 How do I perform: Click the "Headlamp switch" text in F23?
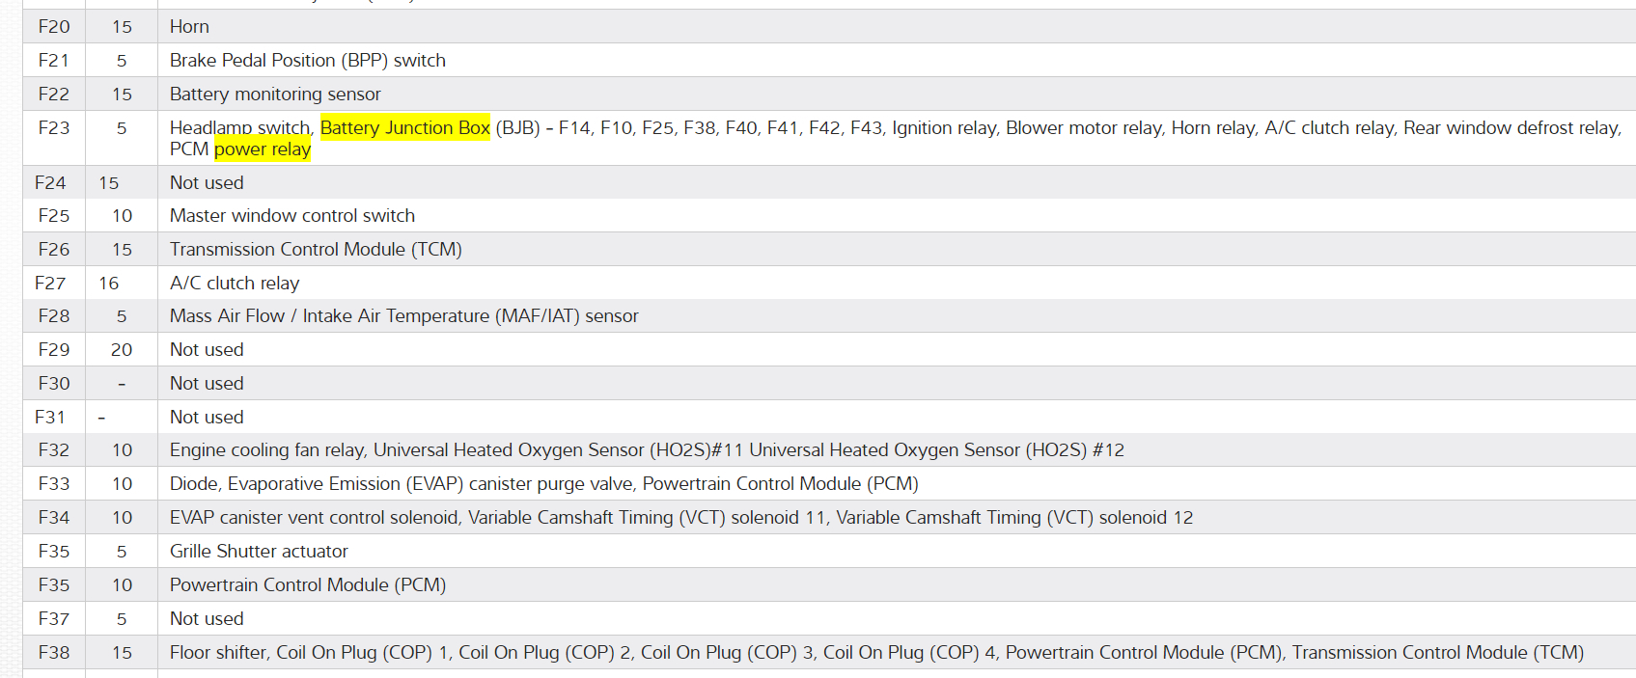point(240,128)
